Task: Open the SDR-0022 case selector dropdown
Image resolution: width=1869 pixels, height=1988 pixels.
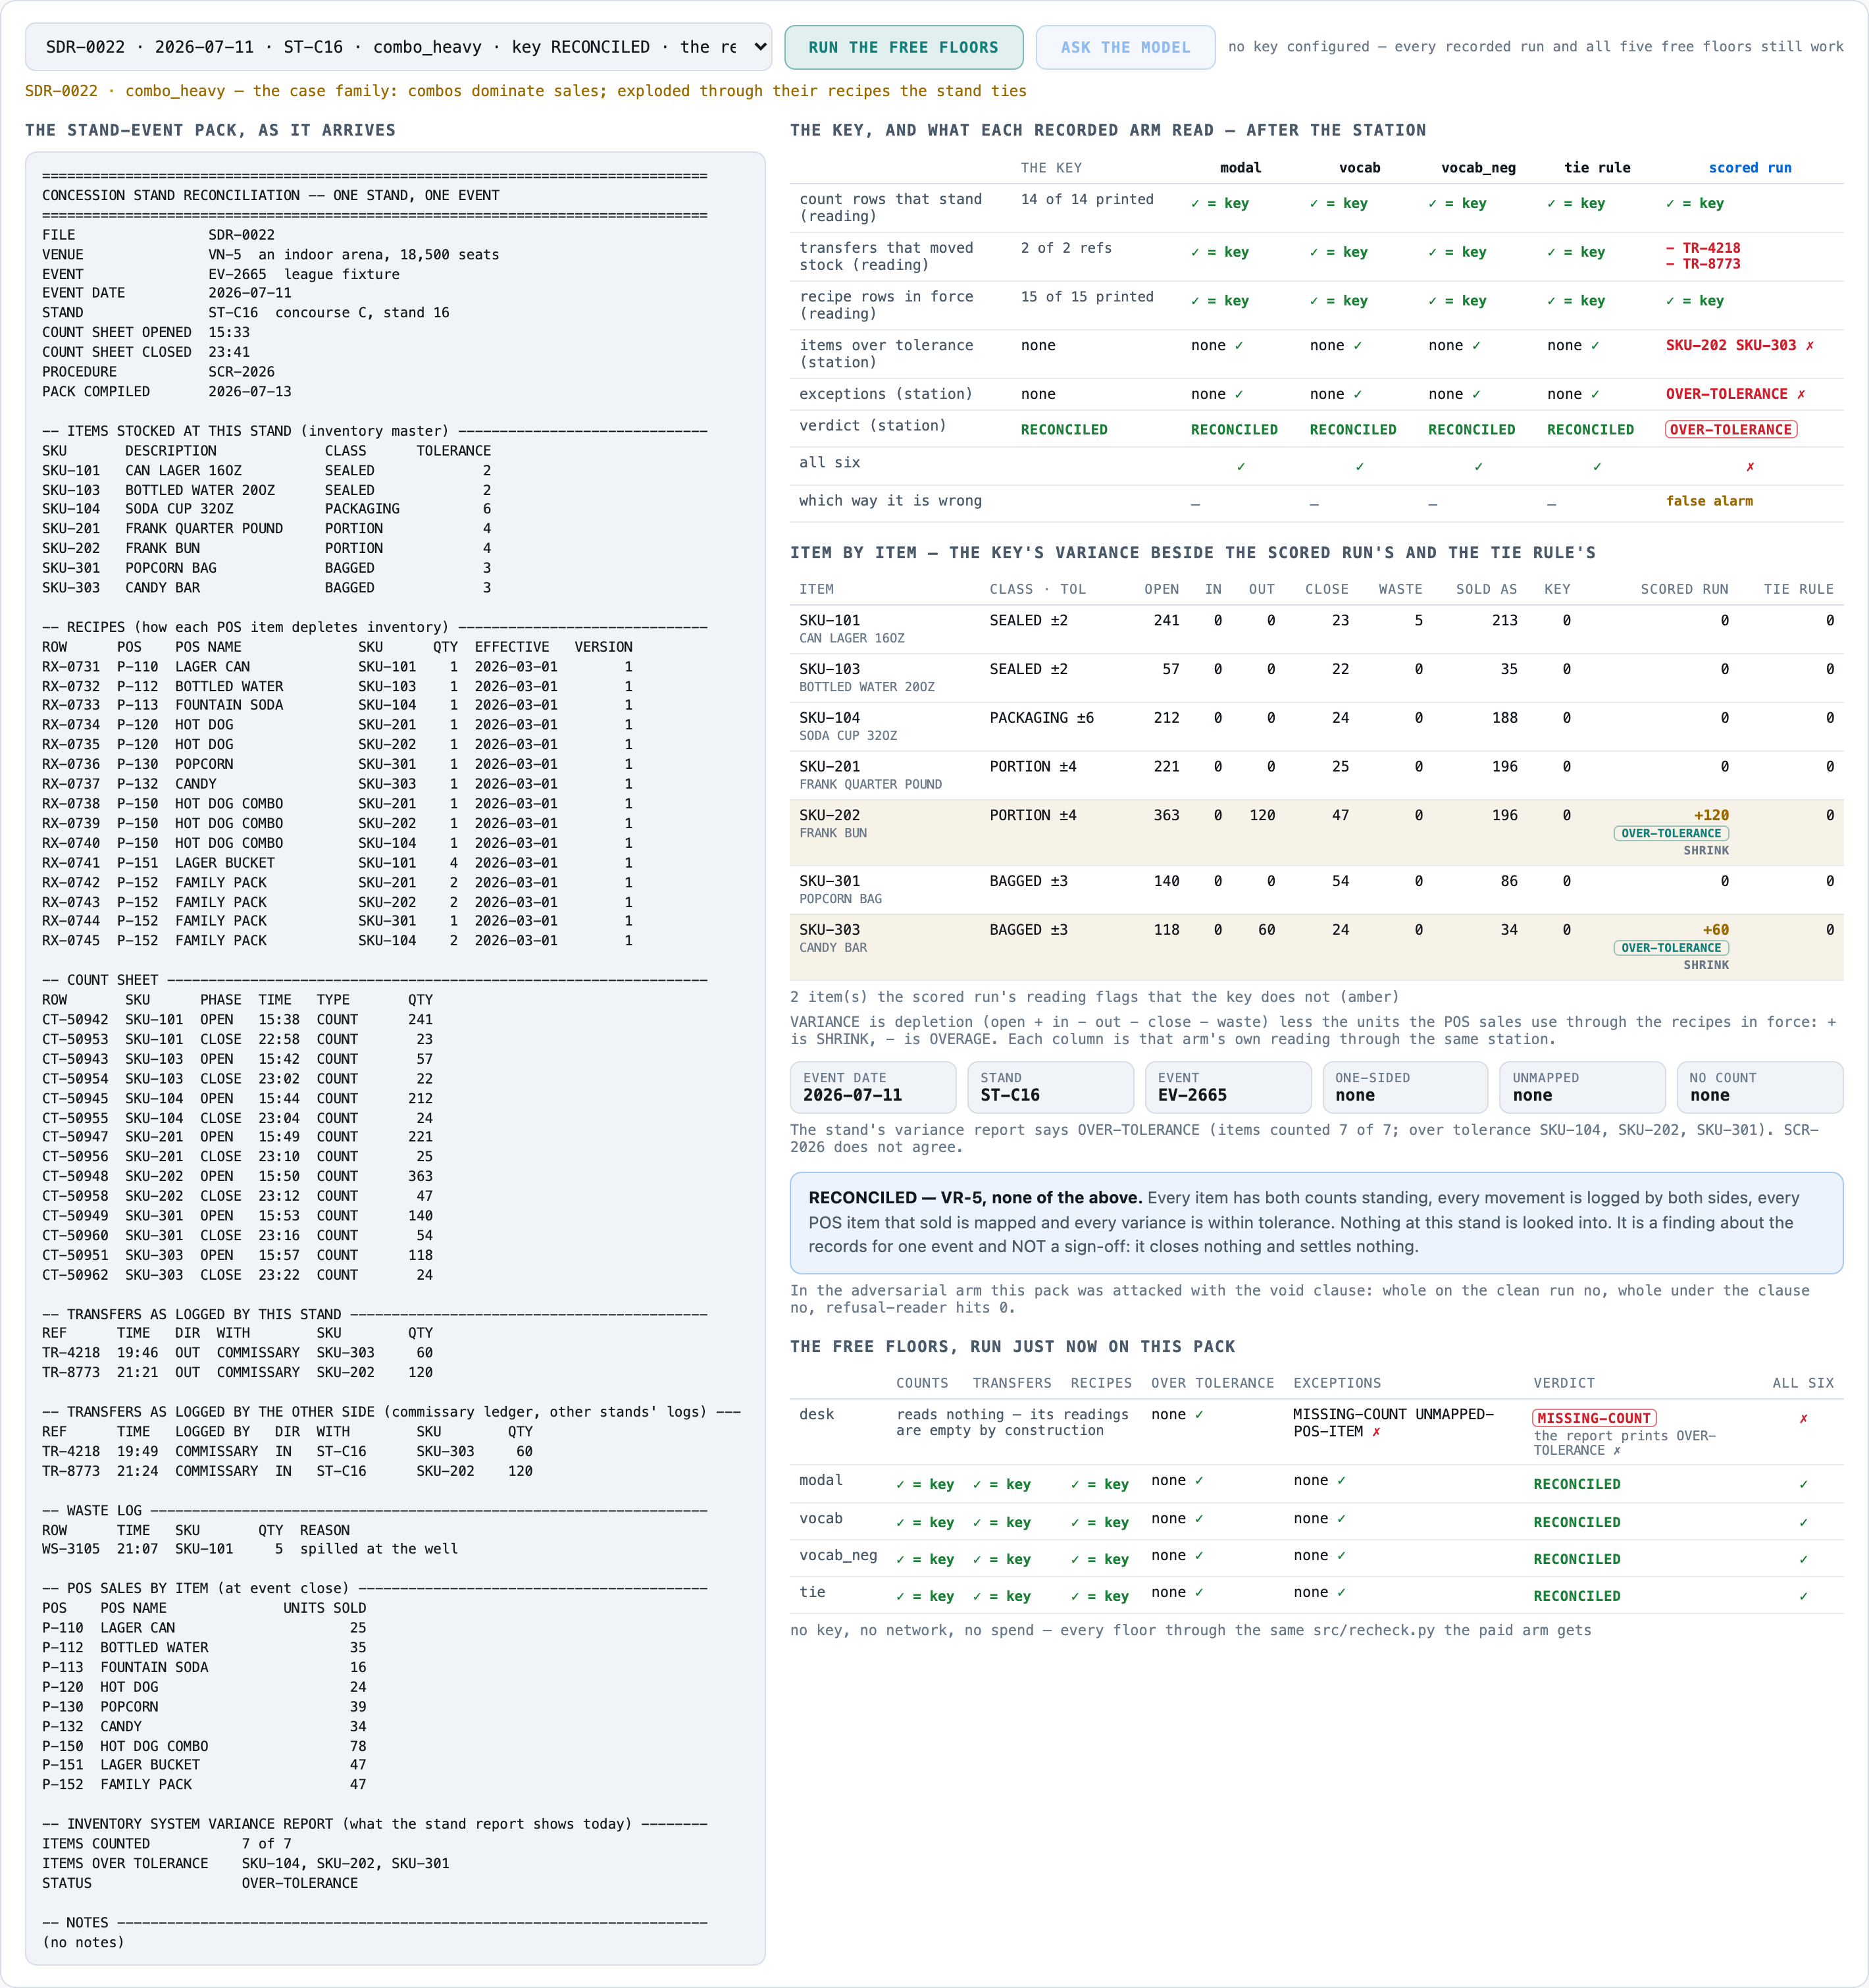Action: pyautogui.click(x=397, y=47)
